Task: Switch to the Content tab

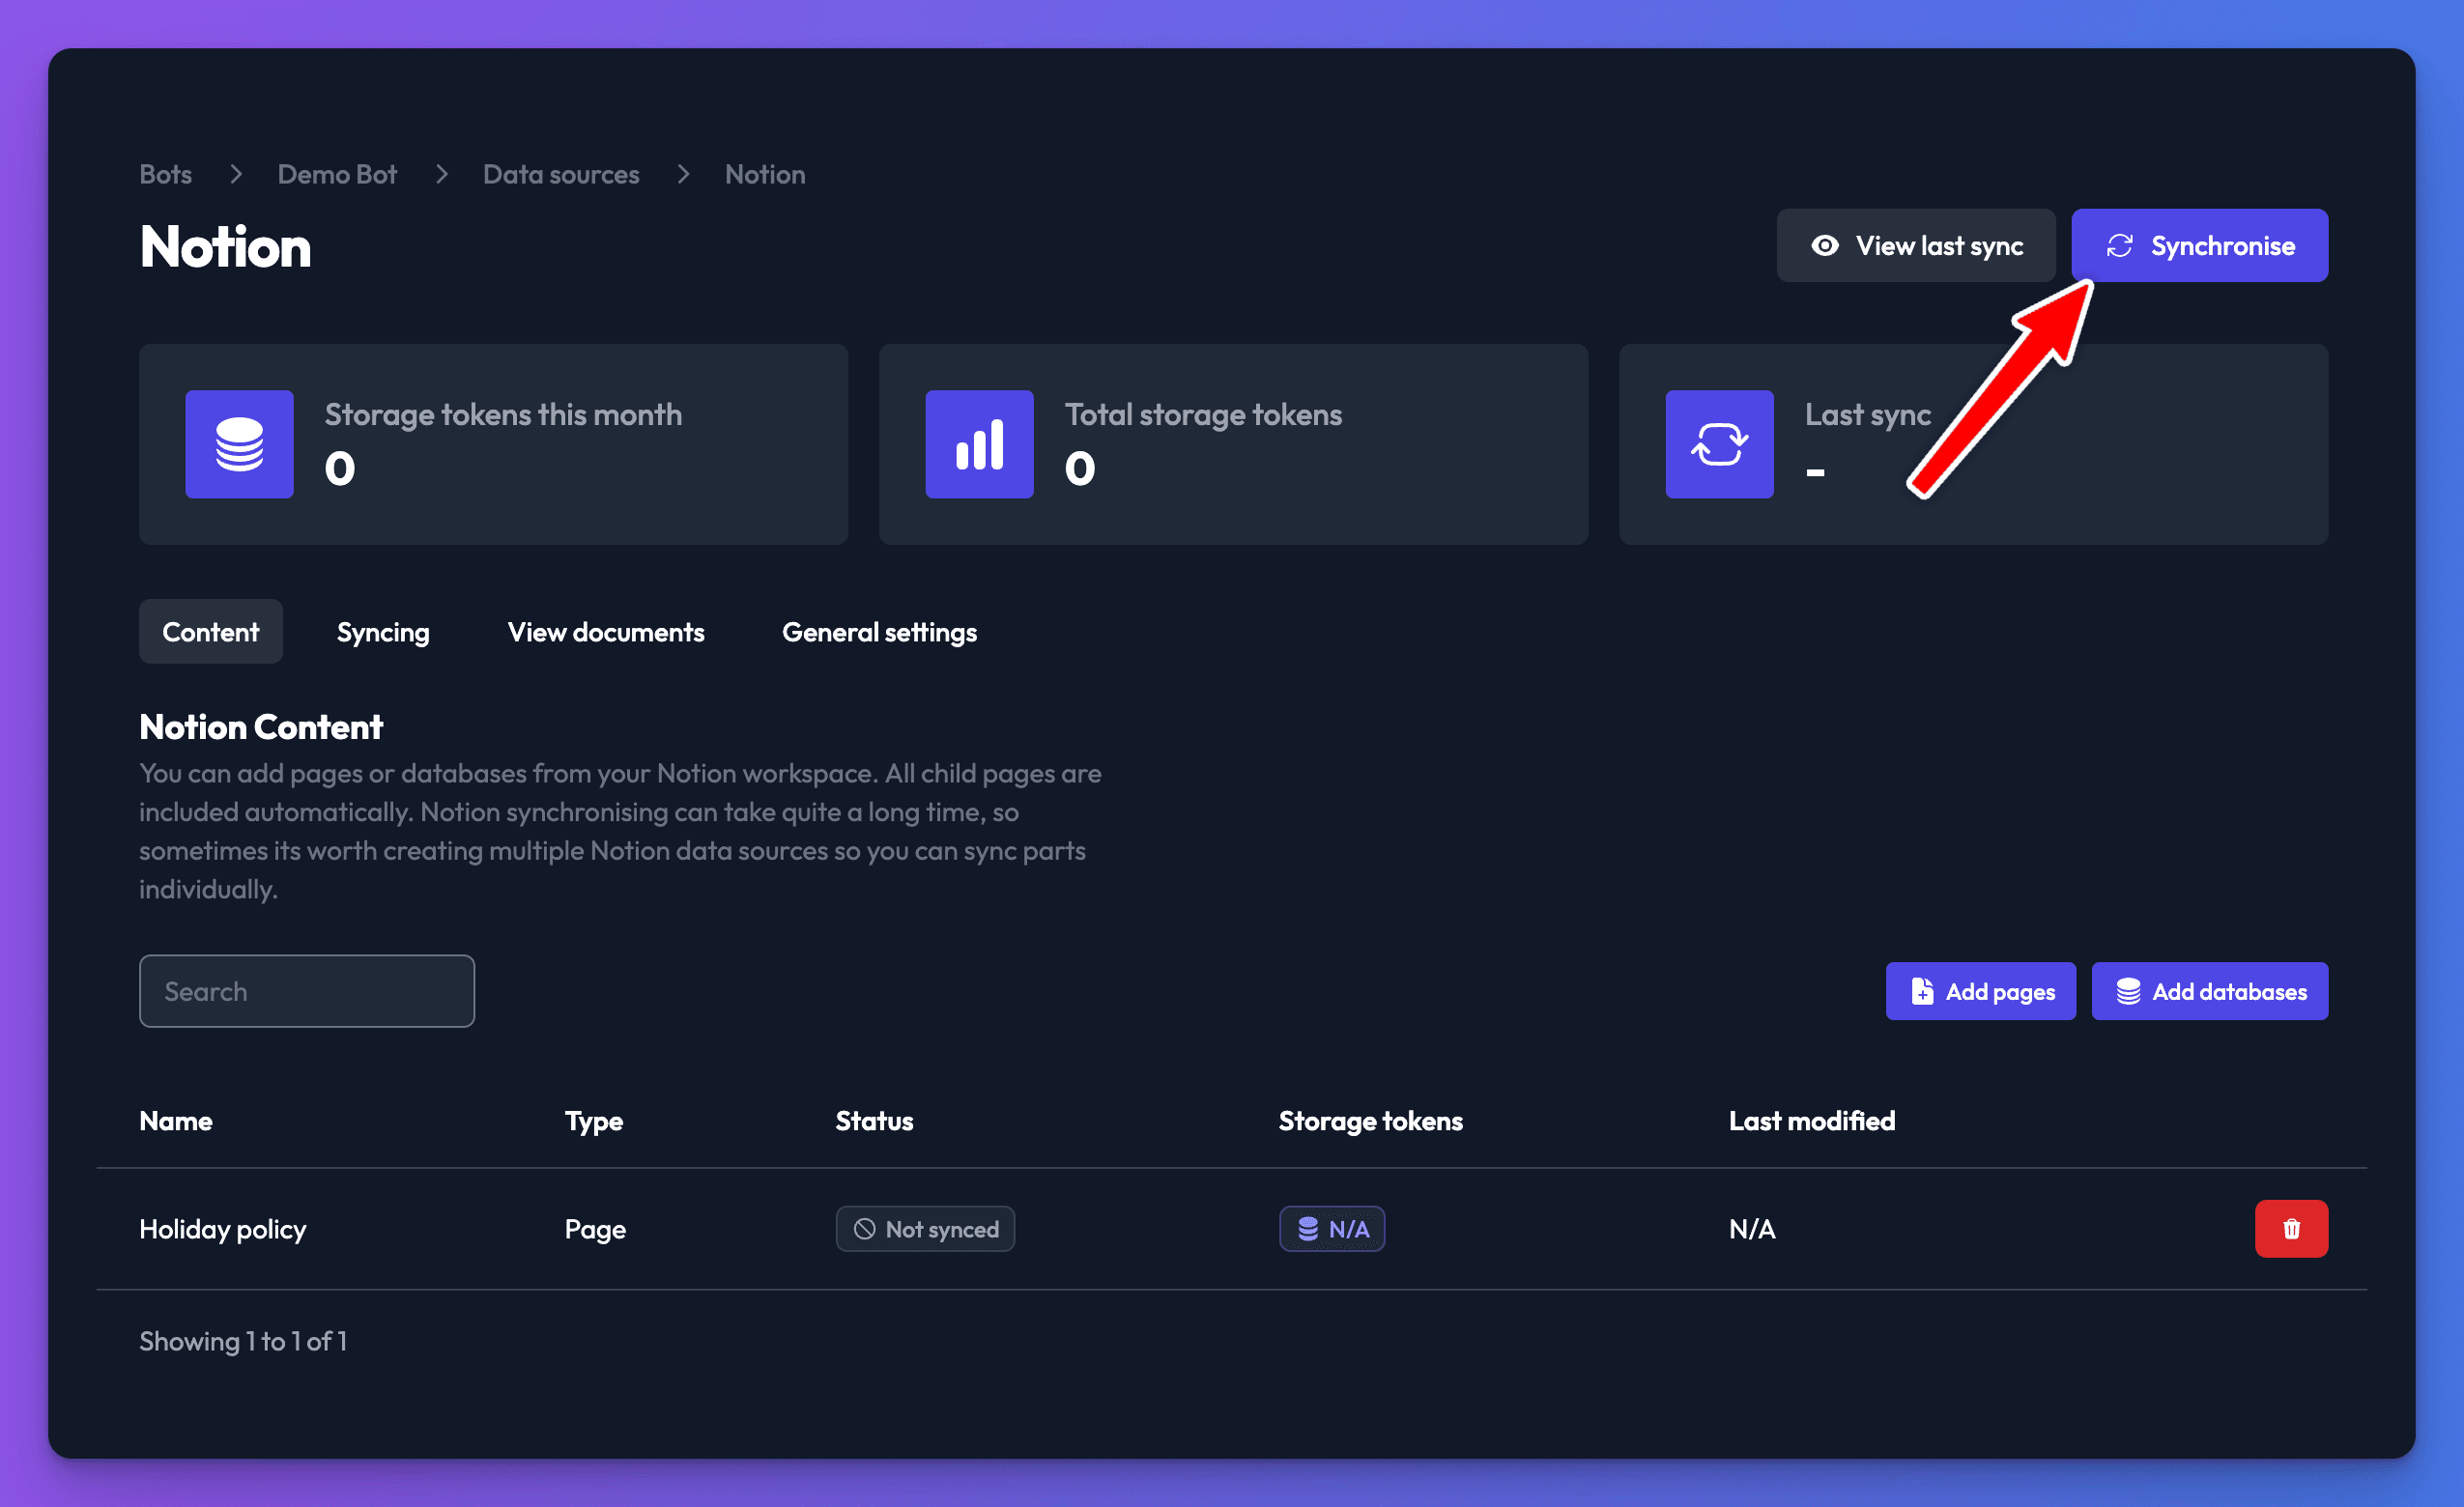Action: pos(211,632)
